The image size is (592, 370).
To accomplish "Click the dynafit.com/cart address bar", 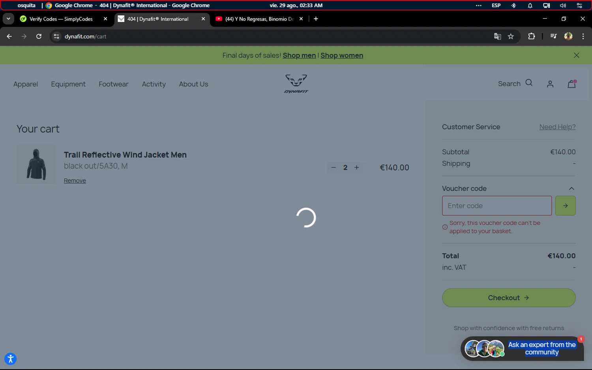I will tap(276, 36).
